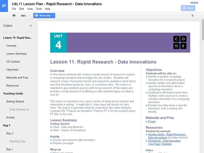Open the View only mode dropdown arrow
Image resolution: width=204 pixels, height=153 pixels.
53,16
